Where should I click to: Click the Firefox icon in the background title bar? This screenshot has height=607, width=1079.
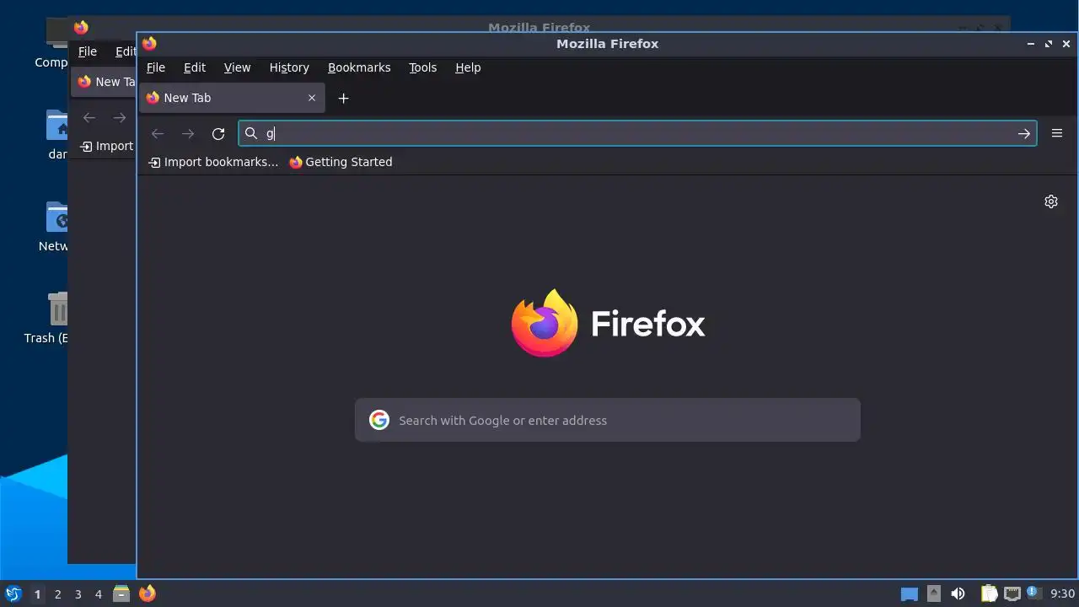pyautogui.click(x=81, y=28)
